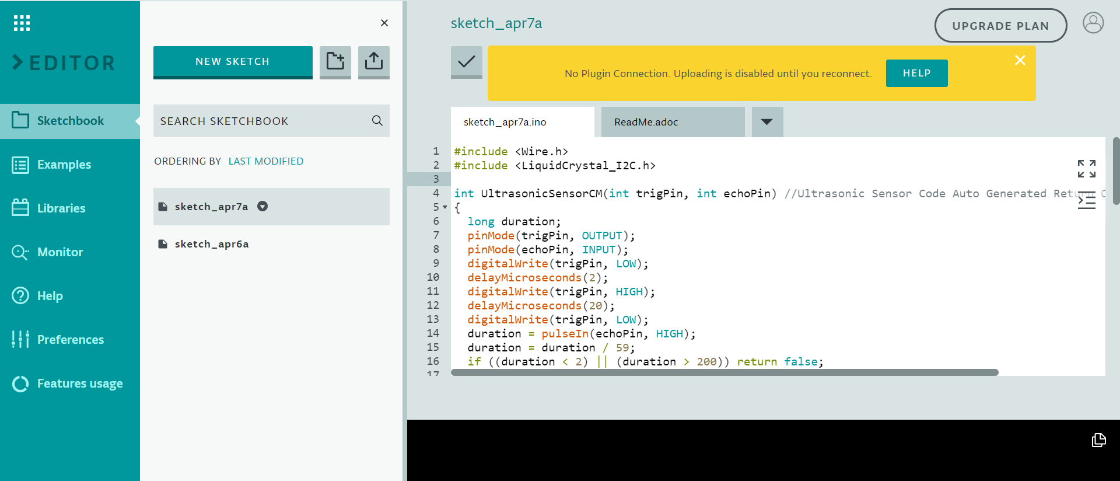Click the Preferences sliders icon
Viewport: 1120px width, 481px height.
point(20,339)
